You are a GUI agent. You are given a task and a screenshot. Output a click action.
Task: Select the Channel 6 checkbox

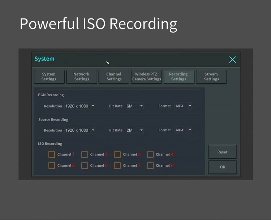85,165
